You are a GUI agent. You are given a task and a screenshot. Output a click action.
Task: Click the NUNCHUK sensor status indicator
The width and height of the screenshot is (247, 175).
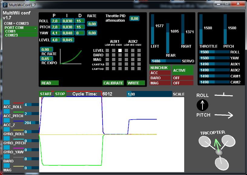[160, 68]
